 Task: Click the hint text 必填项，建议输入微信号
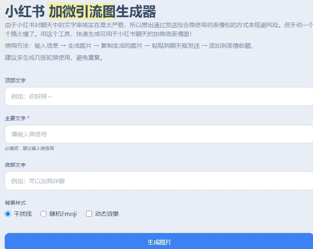coord(30,149)
